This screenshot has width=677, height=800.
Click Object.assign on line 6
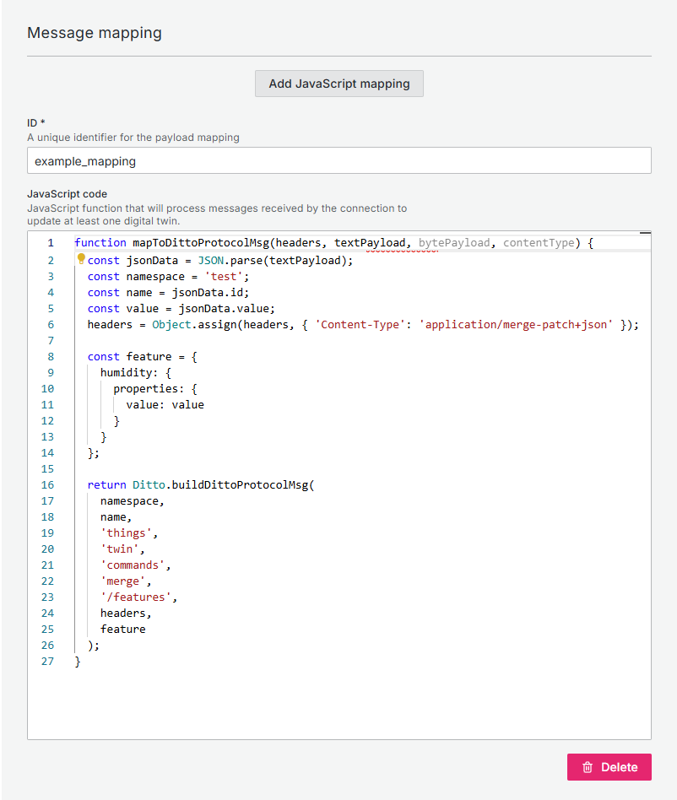pyautogui.click(x=194, y=325)
